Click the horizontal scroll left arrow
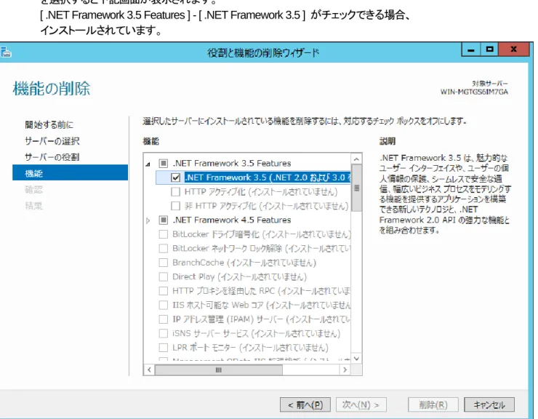Image resolution: width=538 pixels, height=419 pixels. tap(149, 370)
